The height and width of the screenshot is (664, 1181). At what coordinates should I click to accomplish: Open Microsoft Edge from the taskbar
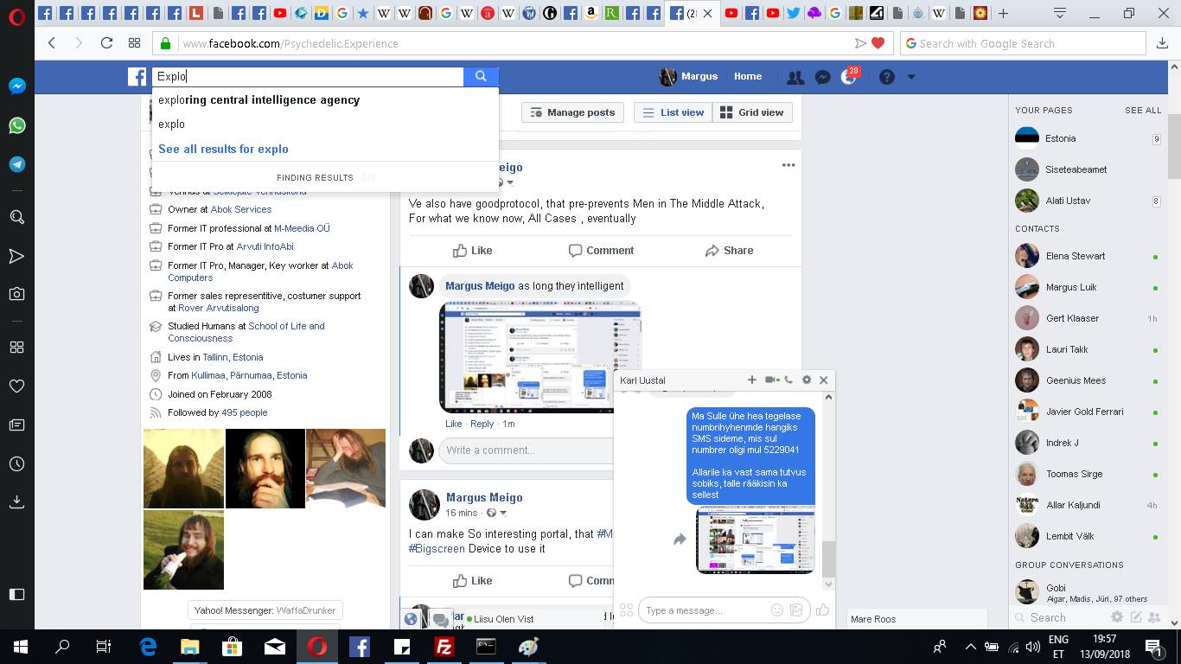147,646
